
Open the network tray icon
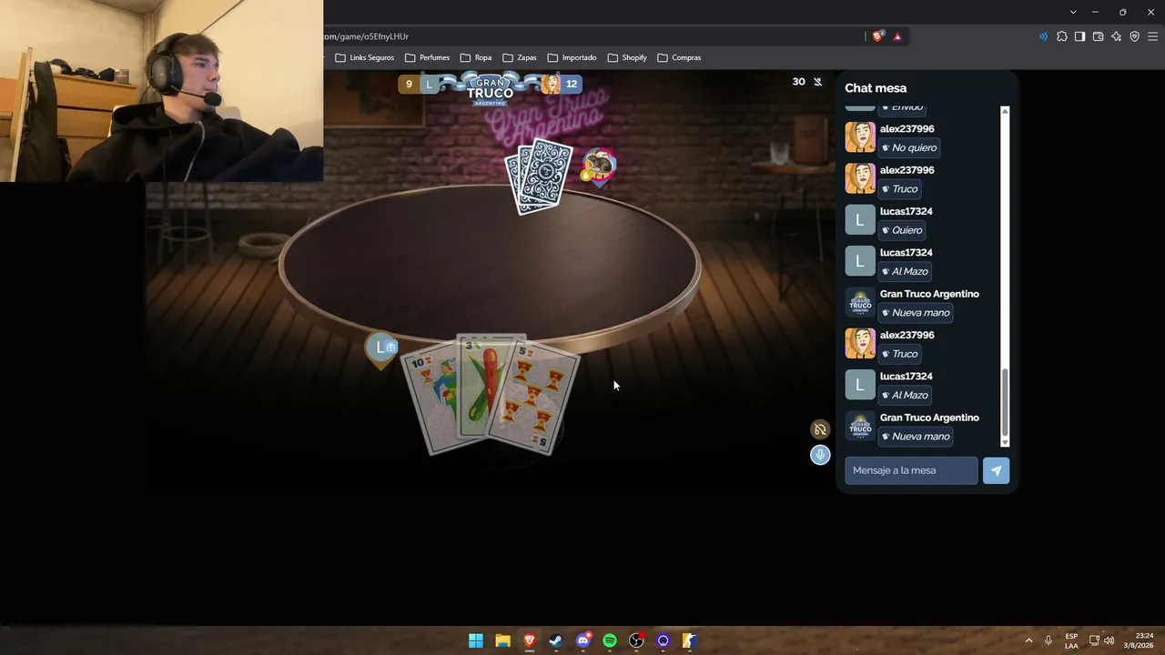[1094, 640]
